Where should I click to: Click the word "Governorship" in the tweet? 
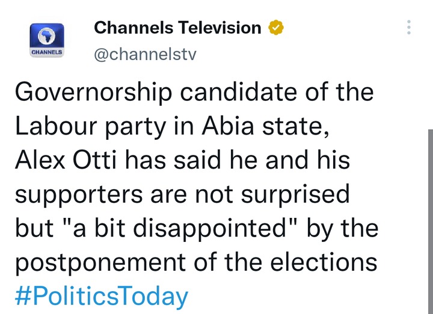[94, 92]
